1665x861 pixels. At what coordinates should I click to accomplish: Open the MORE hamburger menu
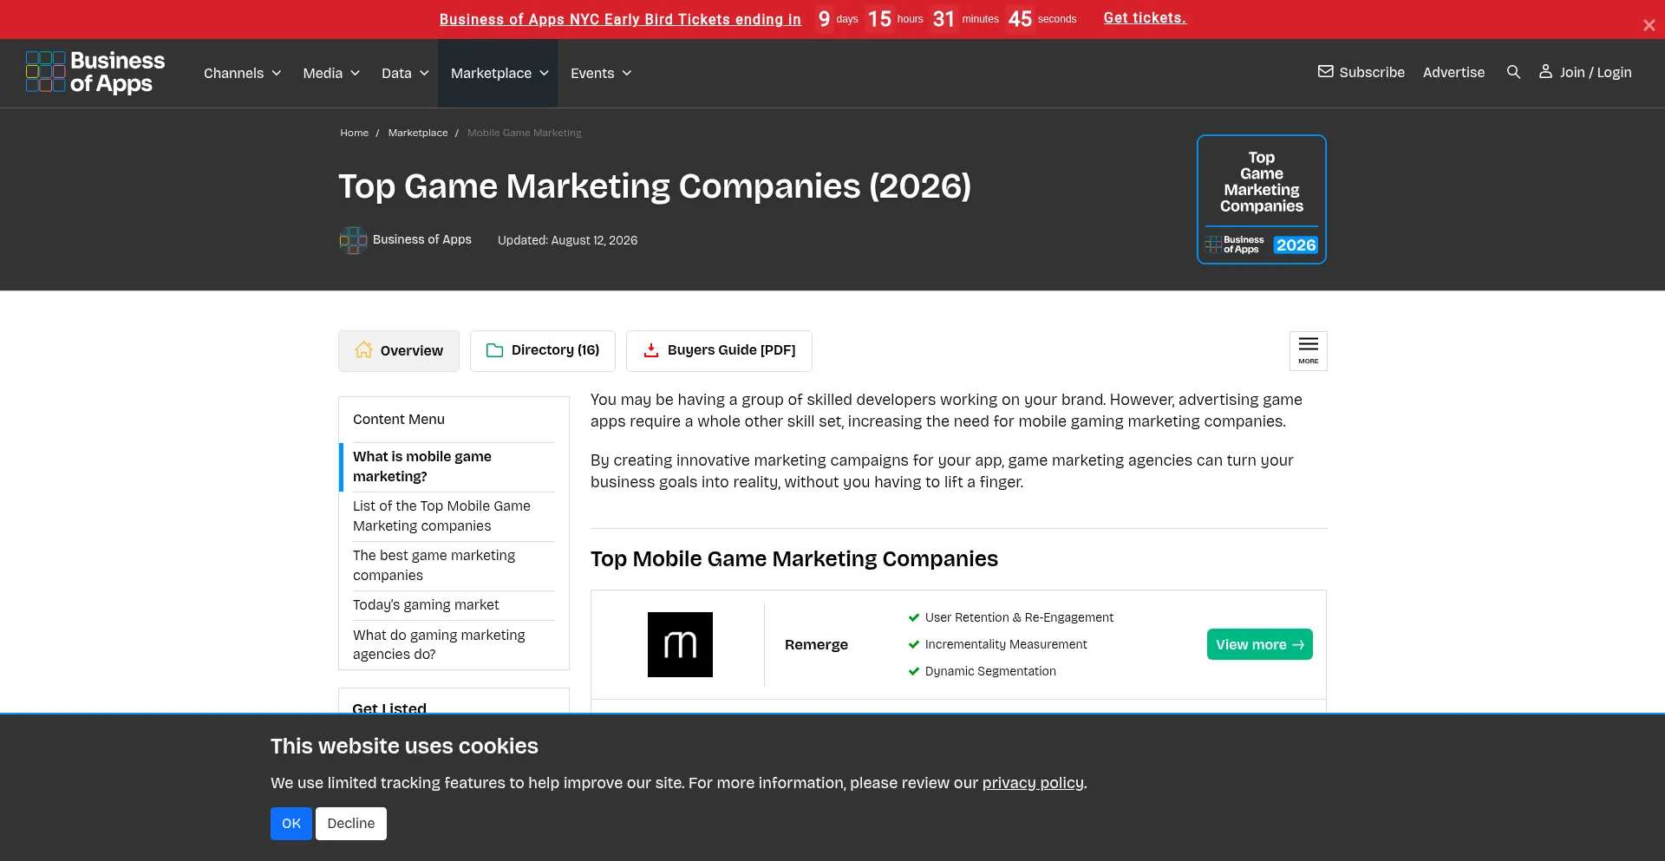(1308, 350)
